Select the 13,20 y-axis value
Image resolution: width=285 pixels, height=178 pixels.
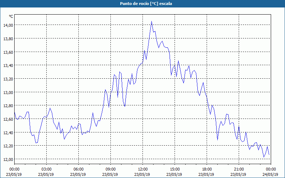[x=8, y=79]
